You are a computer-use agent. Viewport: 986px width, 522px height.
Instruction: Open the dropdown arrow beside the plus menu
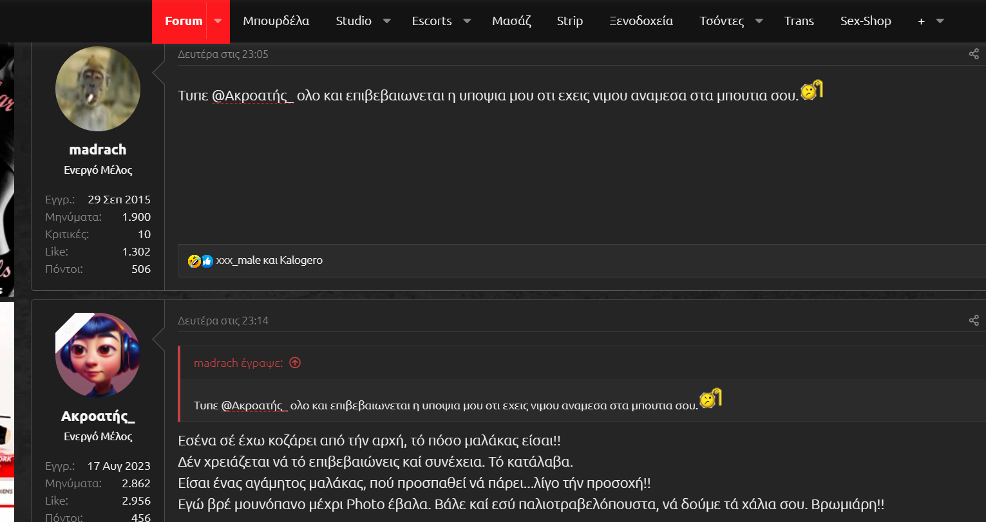click(x=940, y=21)
